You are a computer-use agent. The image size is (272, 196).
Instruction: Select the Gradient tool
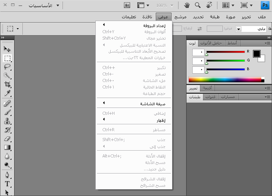tap(7, 148)
